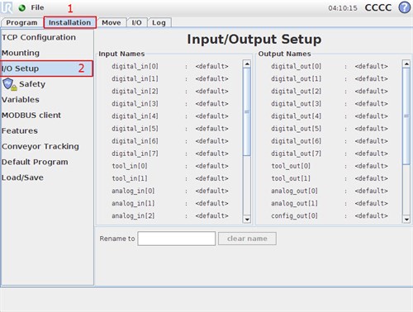Click the <default> value for digital_in[0]
The height and width of the screenshot is (312, 413).
coord(211,66)
